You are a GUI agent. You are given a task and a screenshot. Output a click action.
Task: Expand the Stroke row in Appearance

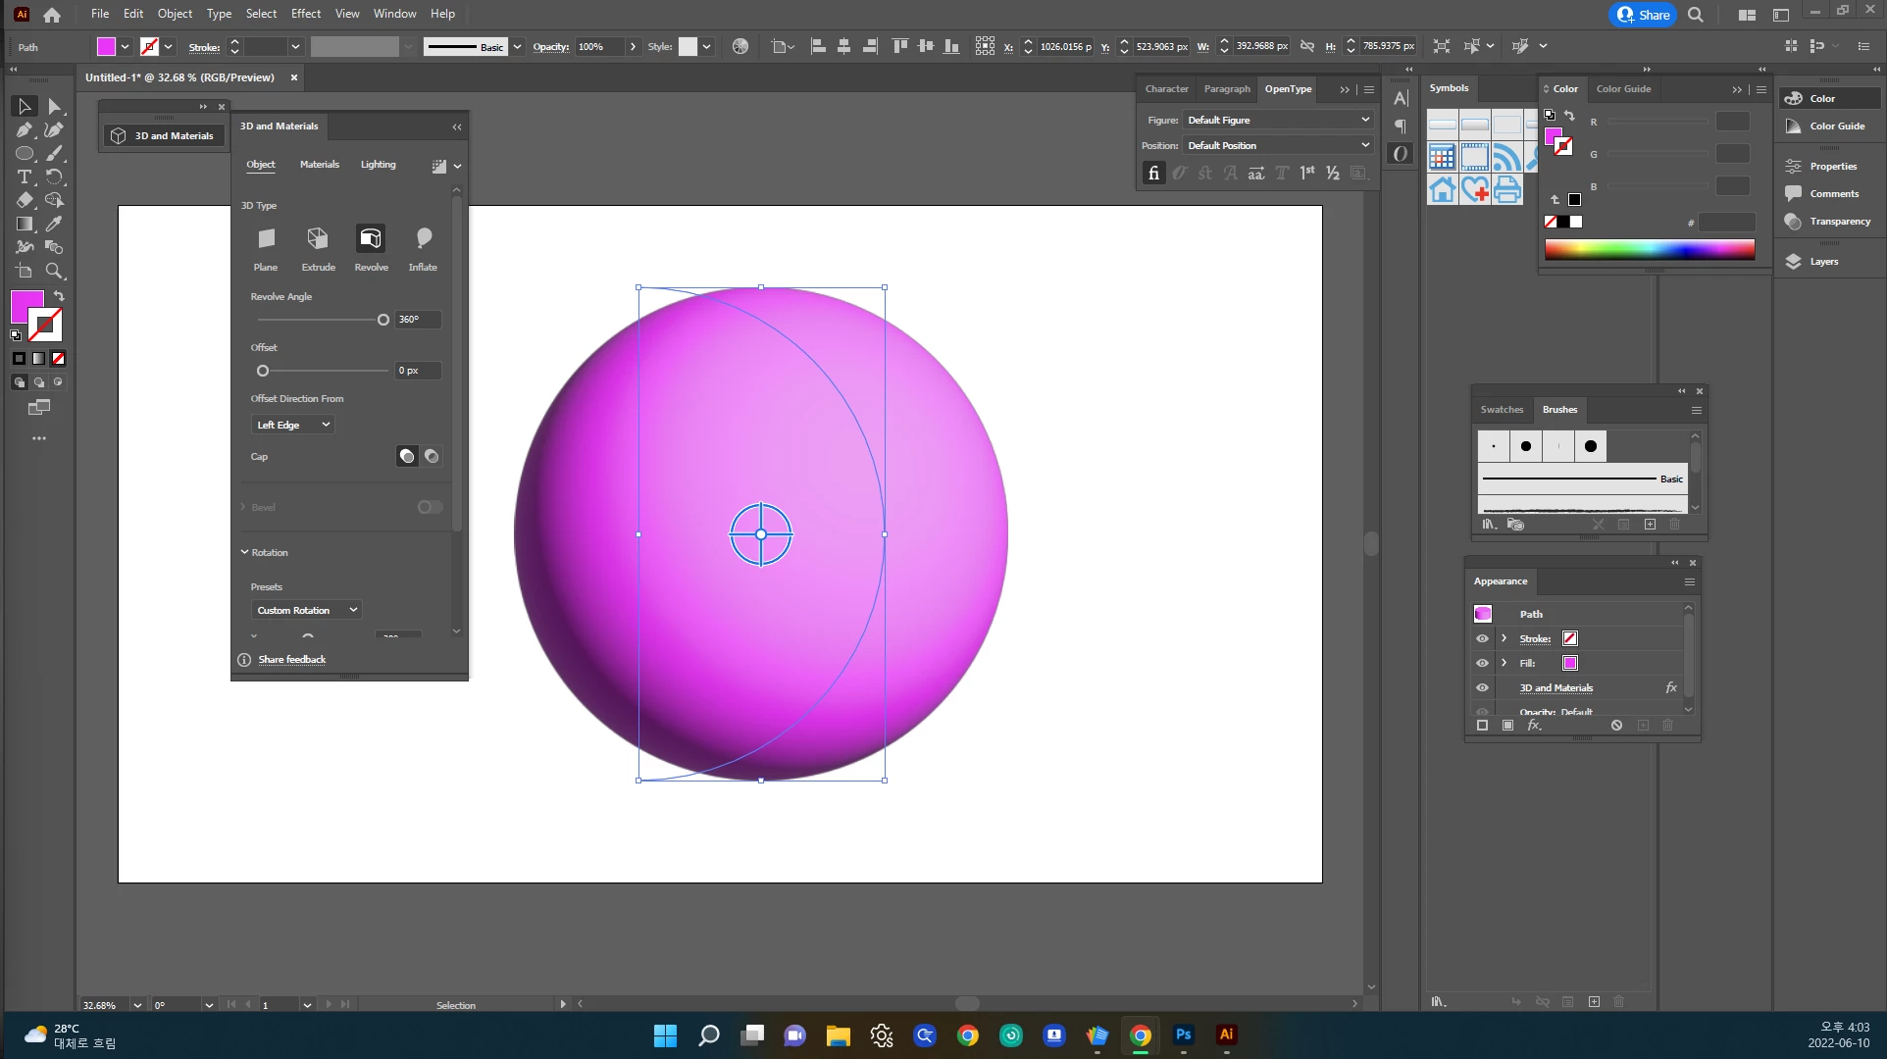point(1504,638)
